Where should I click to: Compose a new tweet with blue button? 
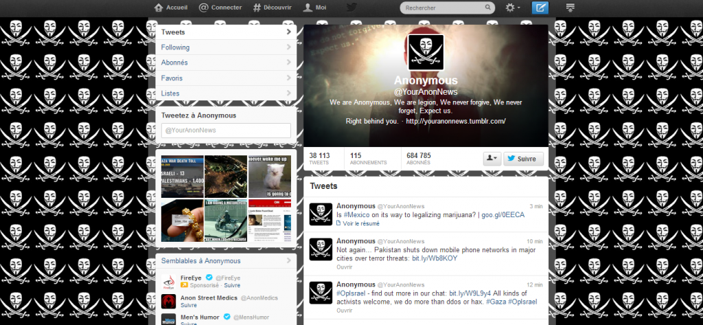pyautogui.click(x=540, y=8)
